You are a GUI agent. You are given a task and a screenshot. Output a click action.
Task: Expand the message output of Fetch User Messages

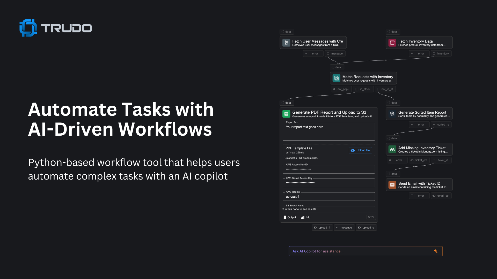tap(335, 53)
